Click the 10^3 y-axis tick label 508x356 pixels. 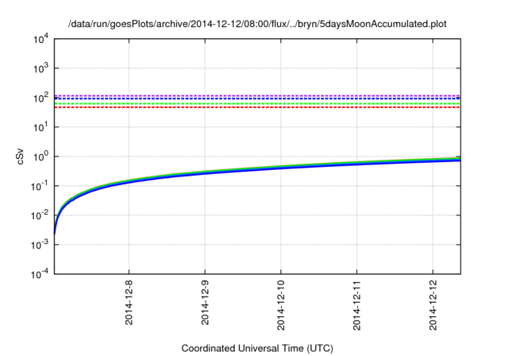[x=41, y=68]
